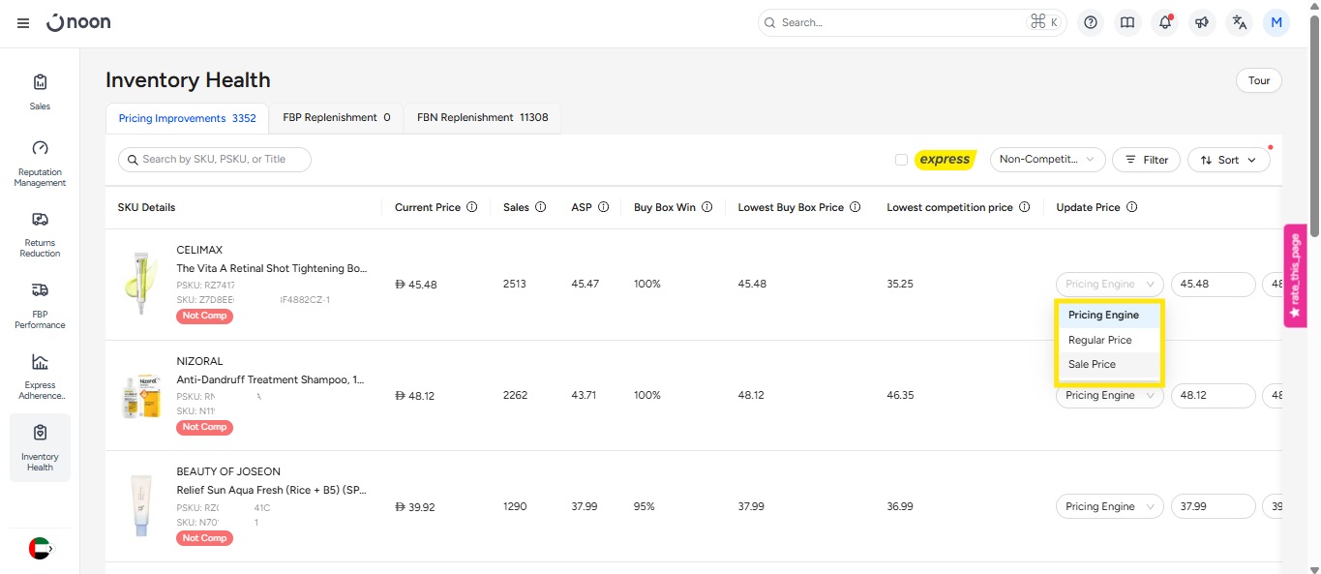Open the hamburger menu icon
Screen dimensions: 1321x574
click(23, 23)
